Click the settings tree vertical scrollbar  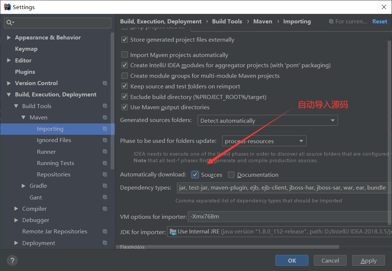coord(112,101)
